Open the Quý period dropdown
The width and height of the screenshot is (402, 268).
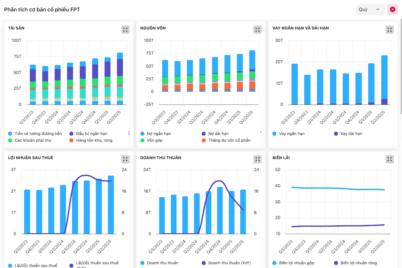pos(370,9)
